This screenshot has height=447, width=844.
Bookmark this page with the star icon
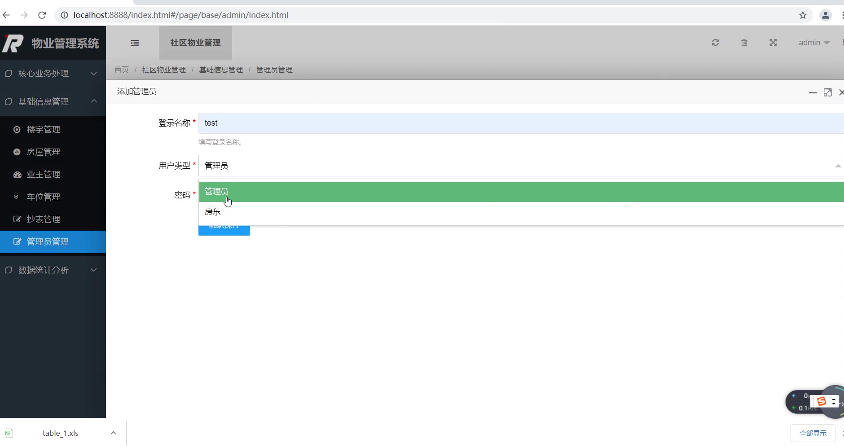coord(803,15)
